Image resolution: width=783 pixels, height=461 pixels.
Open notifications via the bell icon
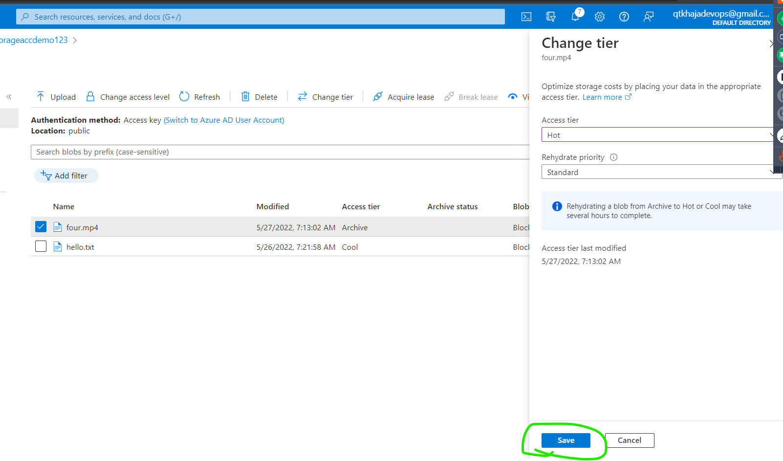[x=575, y=16]
